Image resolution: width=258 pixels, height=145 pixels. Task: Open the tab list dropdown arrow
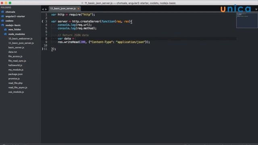tap(256, 9)
